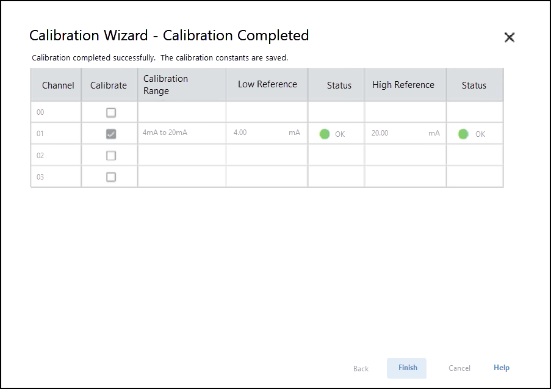The width and height of the screenshot is (551, 389).
Task: Click the Low Reference column header
Action: (267, 84)
